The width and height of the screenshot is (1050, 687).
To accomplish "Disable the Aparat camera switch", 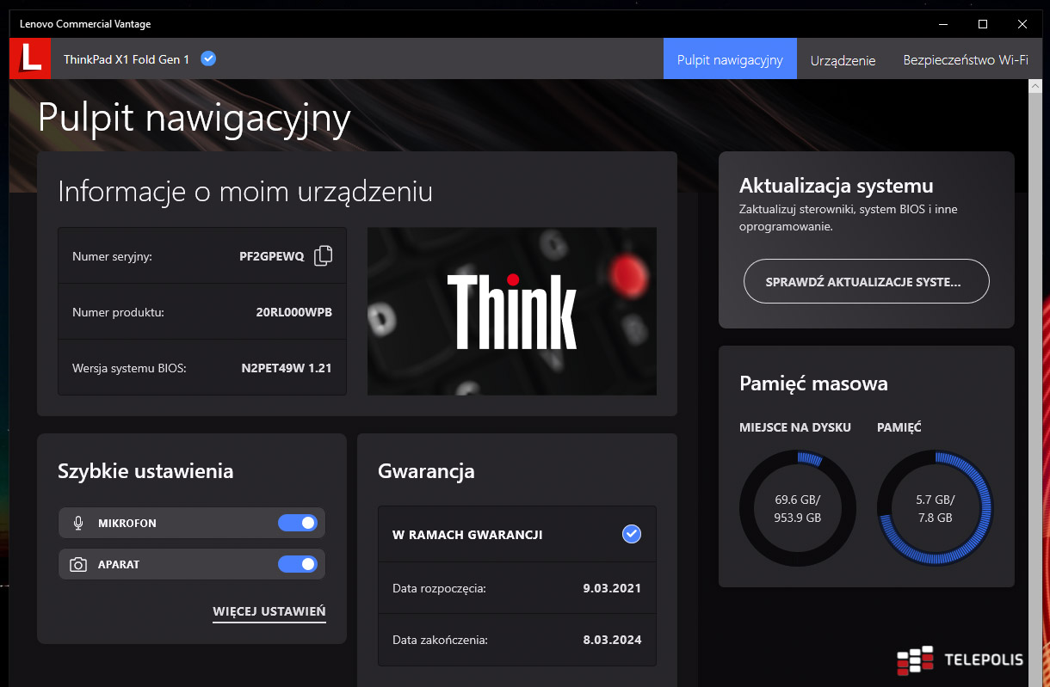I will click(298, 564).
